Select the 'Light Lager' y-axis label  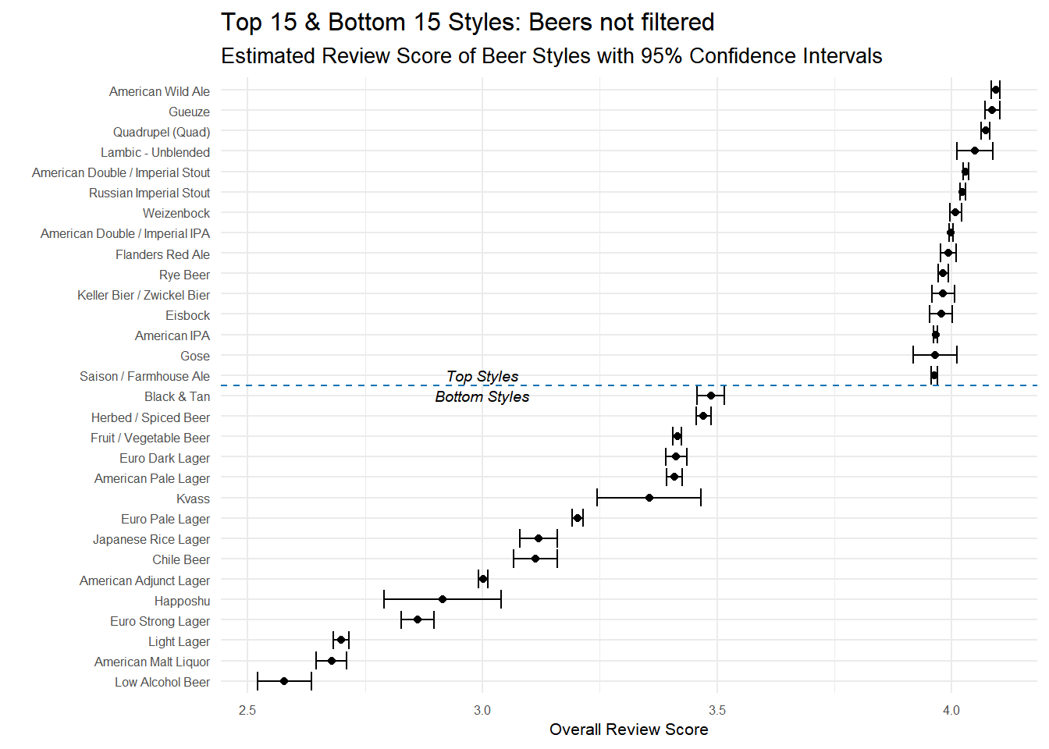(x=179, y=641)
